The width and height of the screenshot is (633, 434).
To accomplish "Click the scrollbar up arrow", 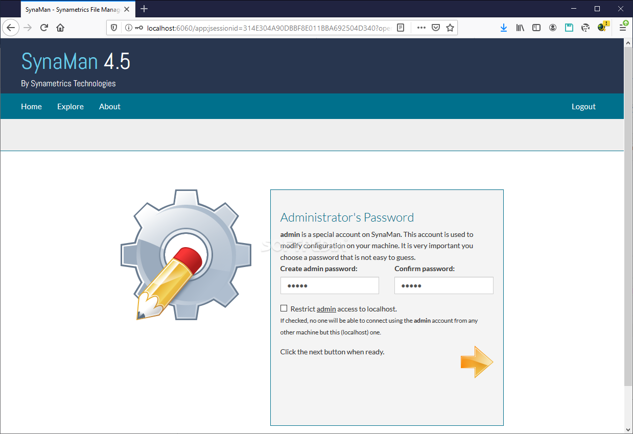I will point(628,43).
